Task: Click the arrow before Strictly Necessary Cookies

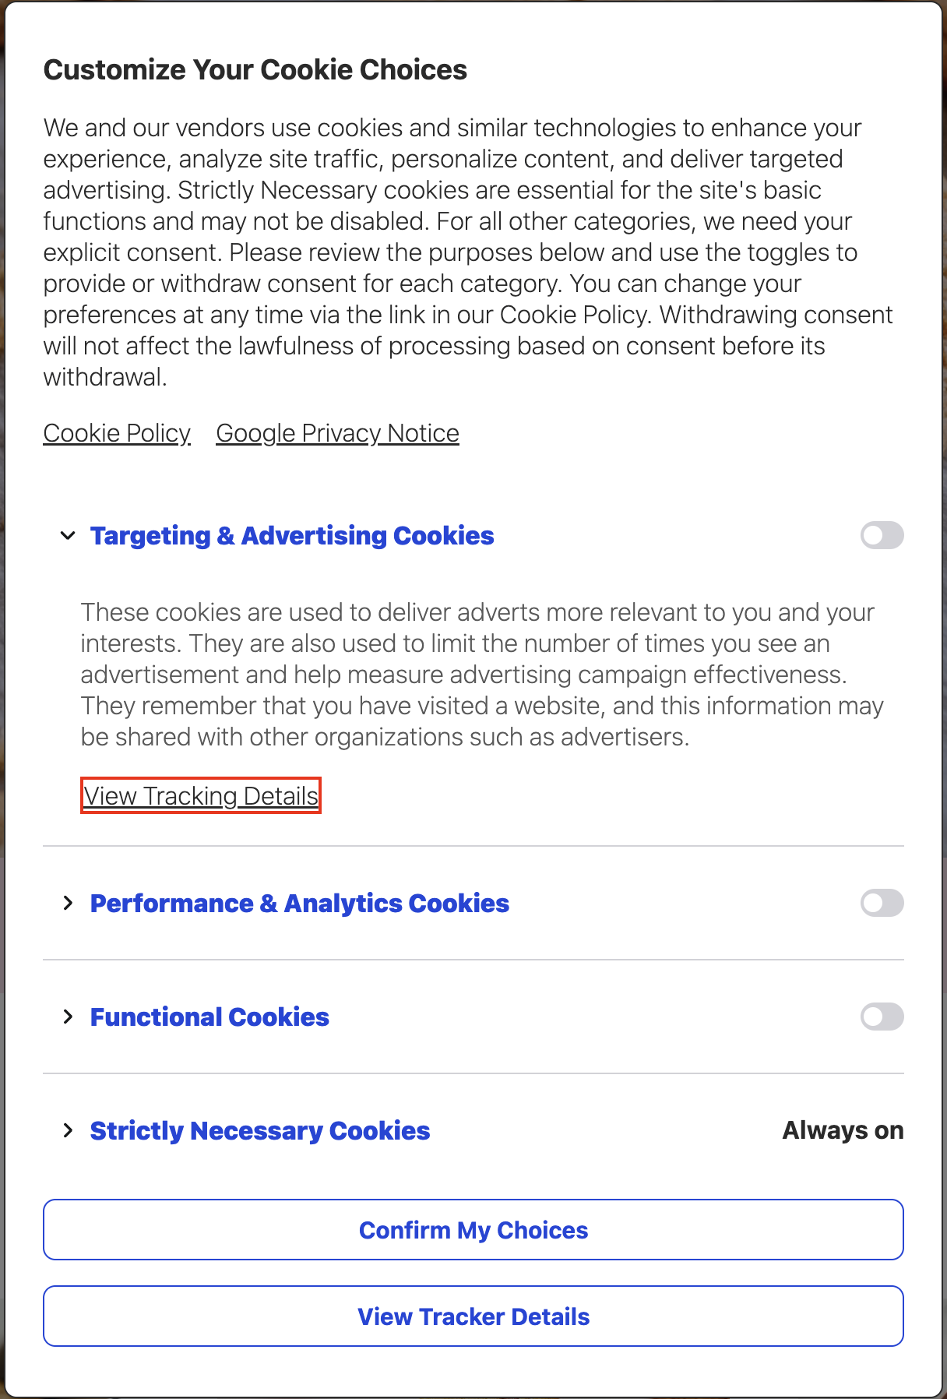Action: pos(67,1130)
